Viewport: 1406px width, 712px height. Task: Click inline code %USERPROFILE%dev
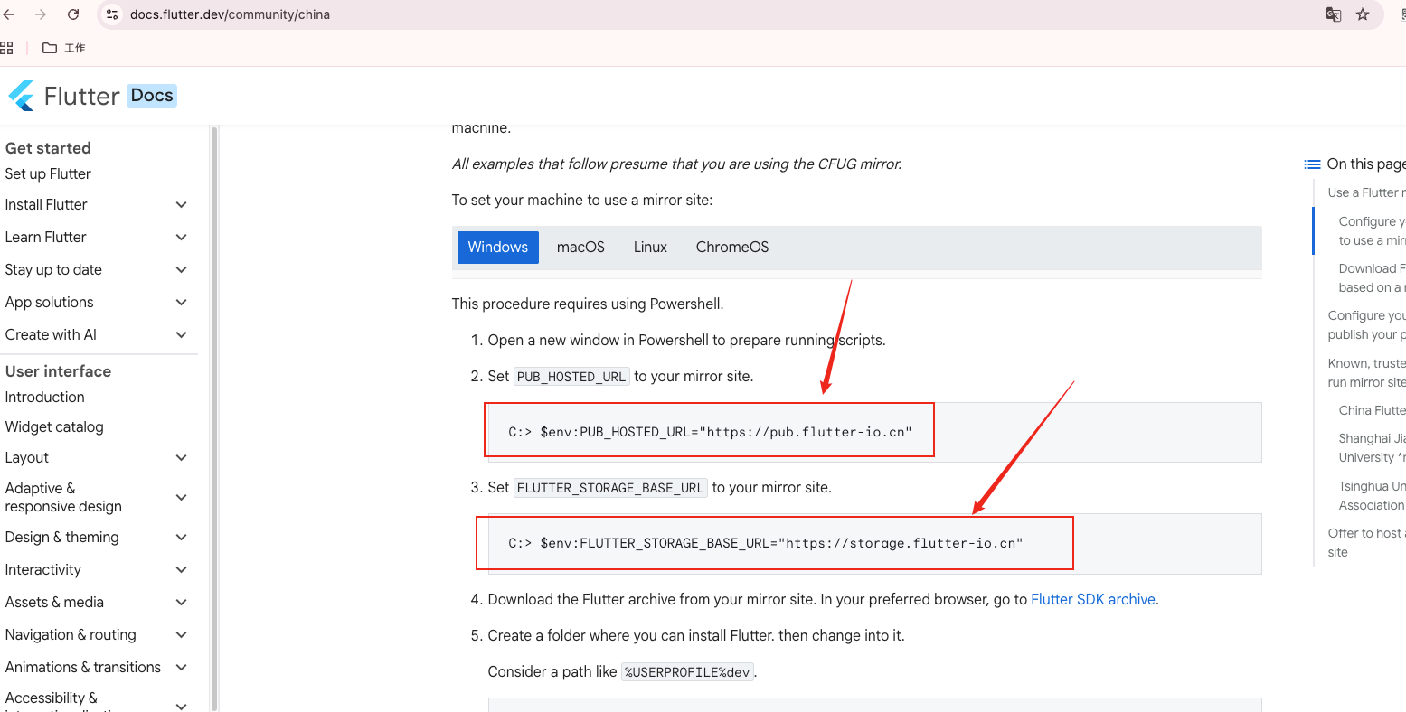pyautogui.click(x=687, y=672)
